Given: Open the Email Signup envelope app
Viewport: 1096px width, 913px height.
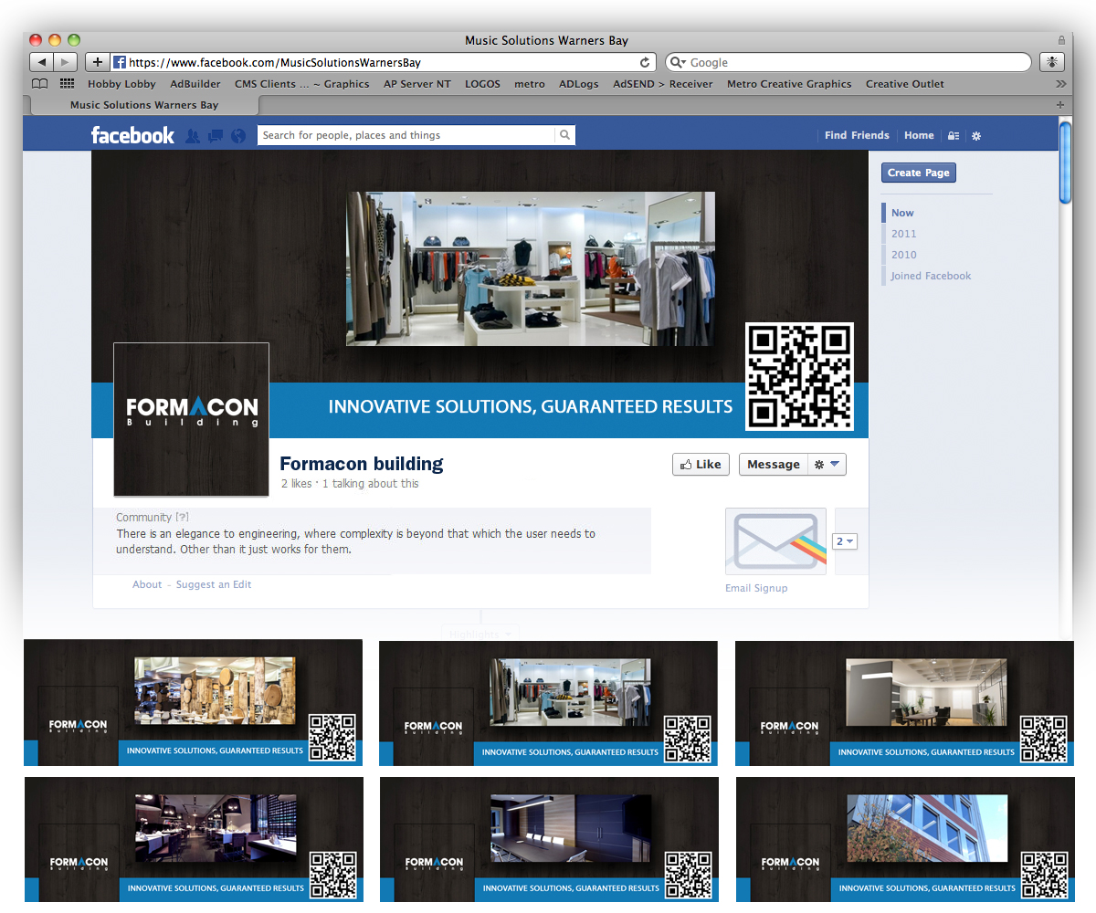Looking at the screenshot, I should (775, 541).
